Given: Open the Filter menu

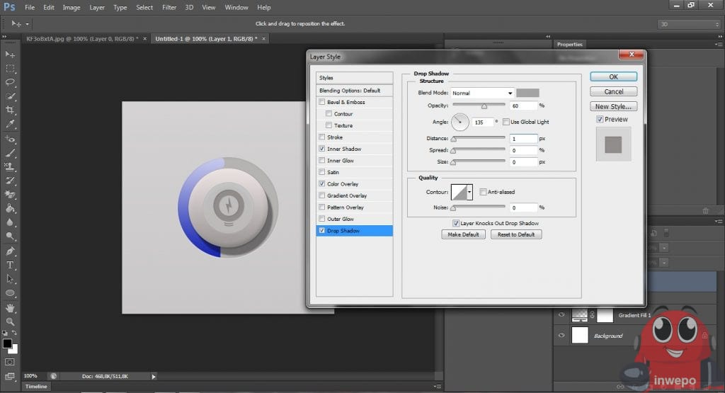Looking at the screenshot, I should click(169, 7).
